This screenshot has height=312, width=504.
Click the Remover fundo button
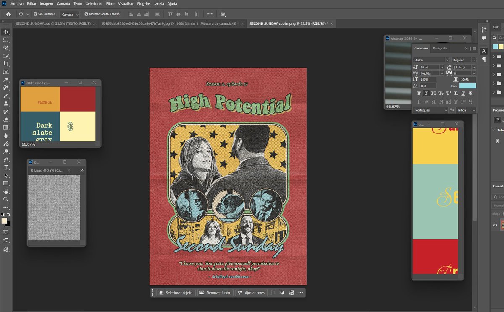click(x=214, y=293)
